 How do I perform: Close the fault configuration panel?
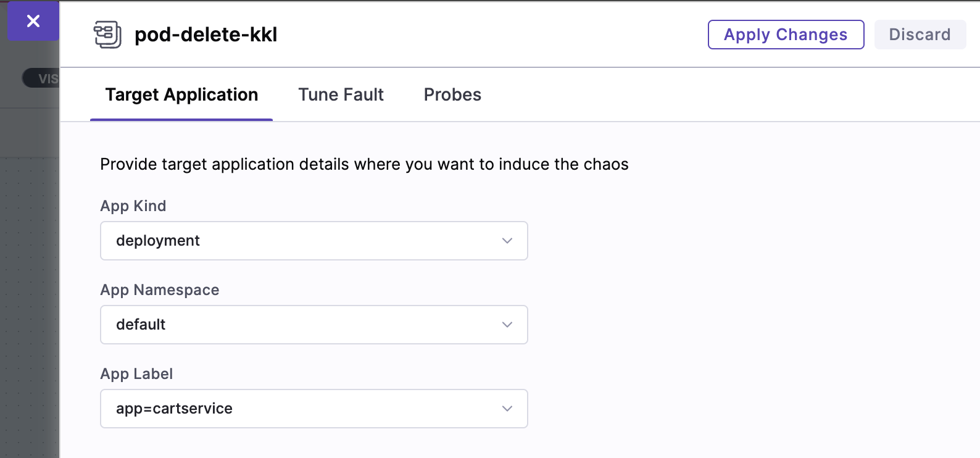click(x=33, y=22)
